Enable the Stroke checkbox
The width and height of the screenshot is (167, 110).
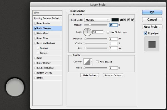coord(35,78)
